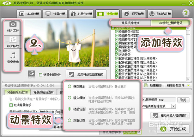Toggle the 涟漪特效 checkbox
194x137 pixels.
pos(116,51)
